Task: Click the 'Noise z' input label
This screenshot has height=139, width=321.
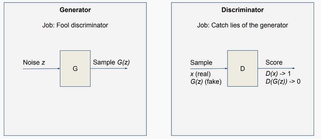Action: click(34, 62)
